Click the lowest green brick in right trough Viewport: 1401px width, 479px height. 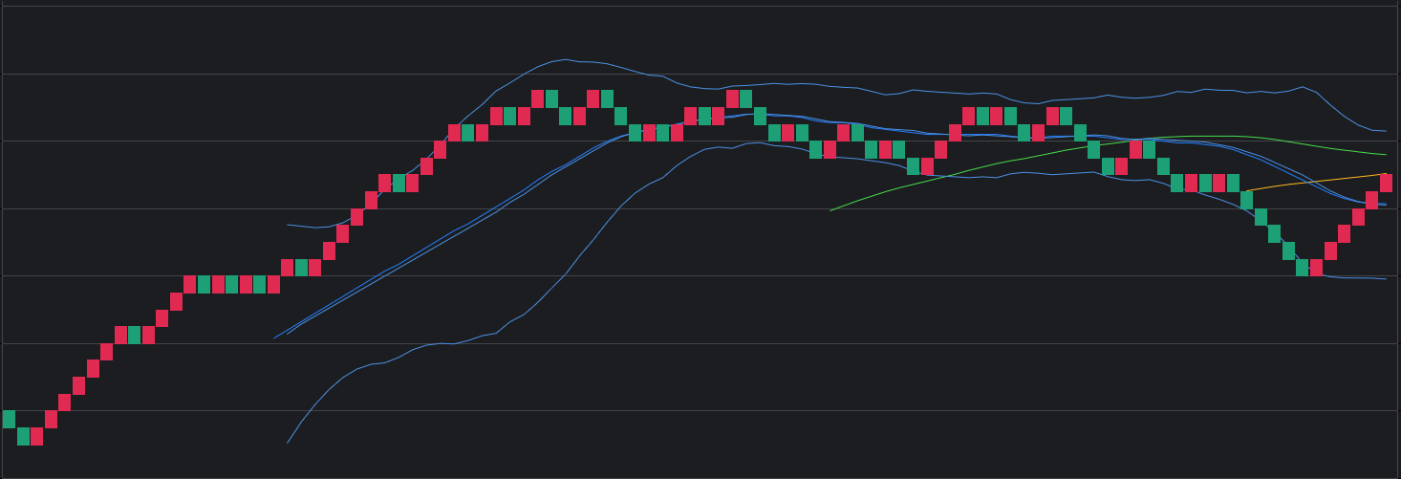click(x=1302, y=268)
